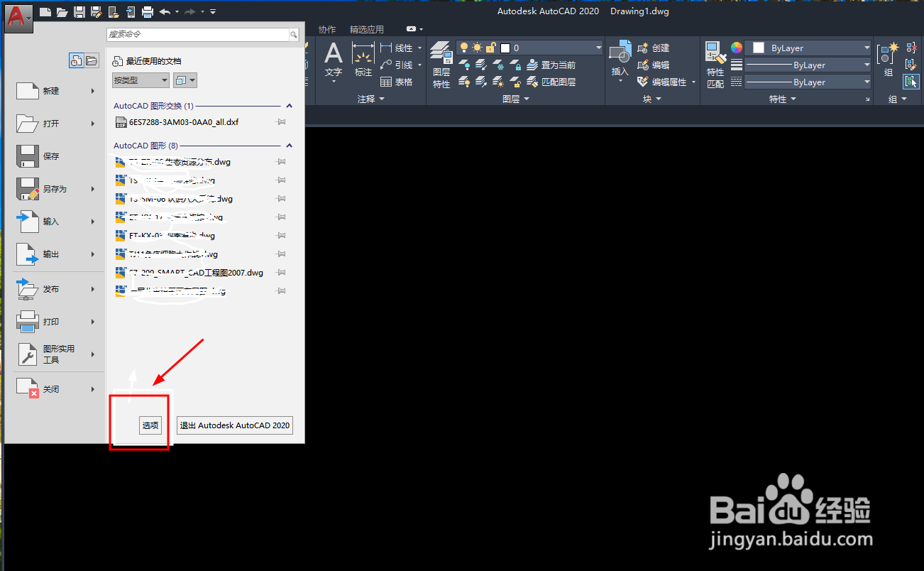Image resolution: width=924 pixels, height=571 pixels.
Task: Switch to the 精选应用 ribbon tab
Action: point(367,29)
